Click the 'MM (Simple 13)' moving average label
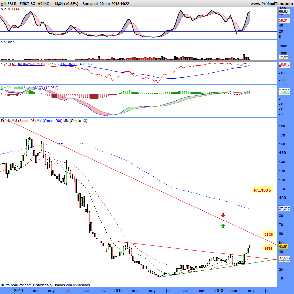Viewport: 294px width, 294px height. pyautogui.click(x=75, y=121)
